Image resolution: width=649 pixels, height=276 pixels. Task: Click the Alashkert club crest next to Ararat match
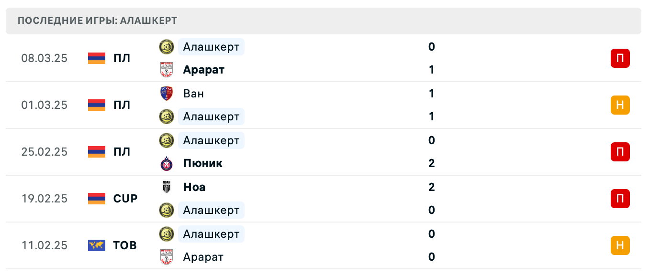(166, 47)
